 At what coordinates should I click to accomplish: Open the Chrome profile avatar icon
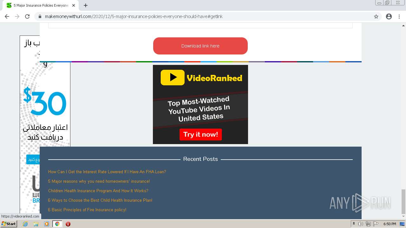click(389, 16)
